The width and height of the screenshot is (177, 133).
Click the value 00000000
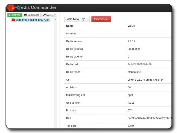click(134, 49)
